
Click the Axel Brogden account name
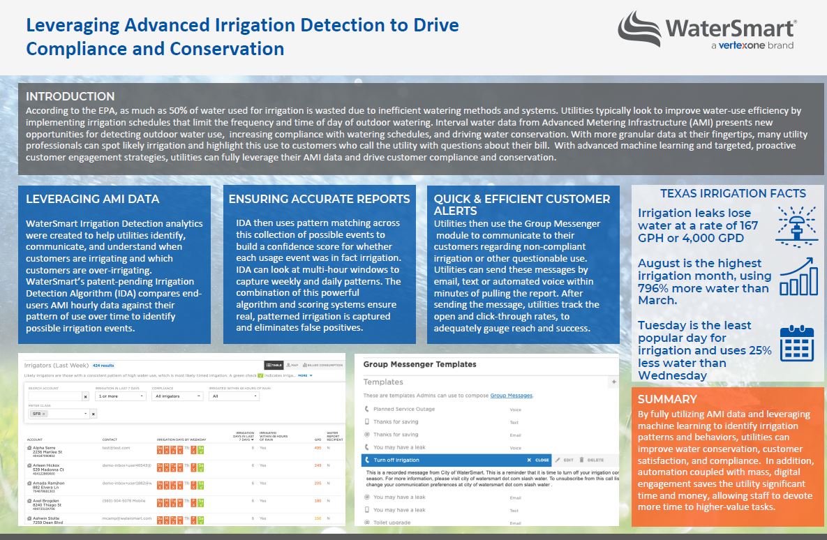pyautogui.click(x=46, y=501)
